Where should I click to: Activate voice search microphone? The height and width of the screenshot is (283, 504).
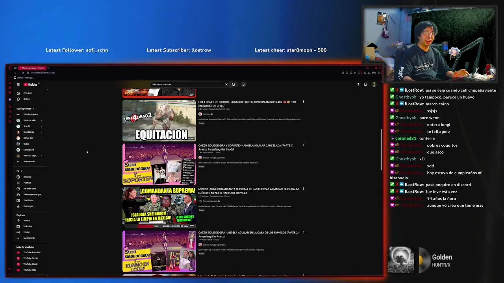[243, 85]
